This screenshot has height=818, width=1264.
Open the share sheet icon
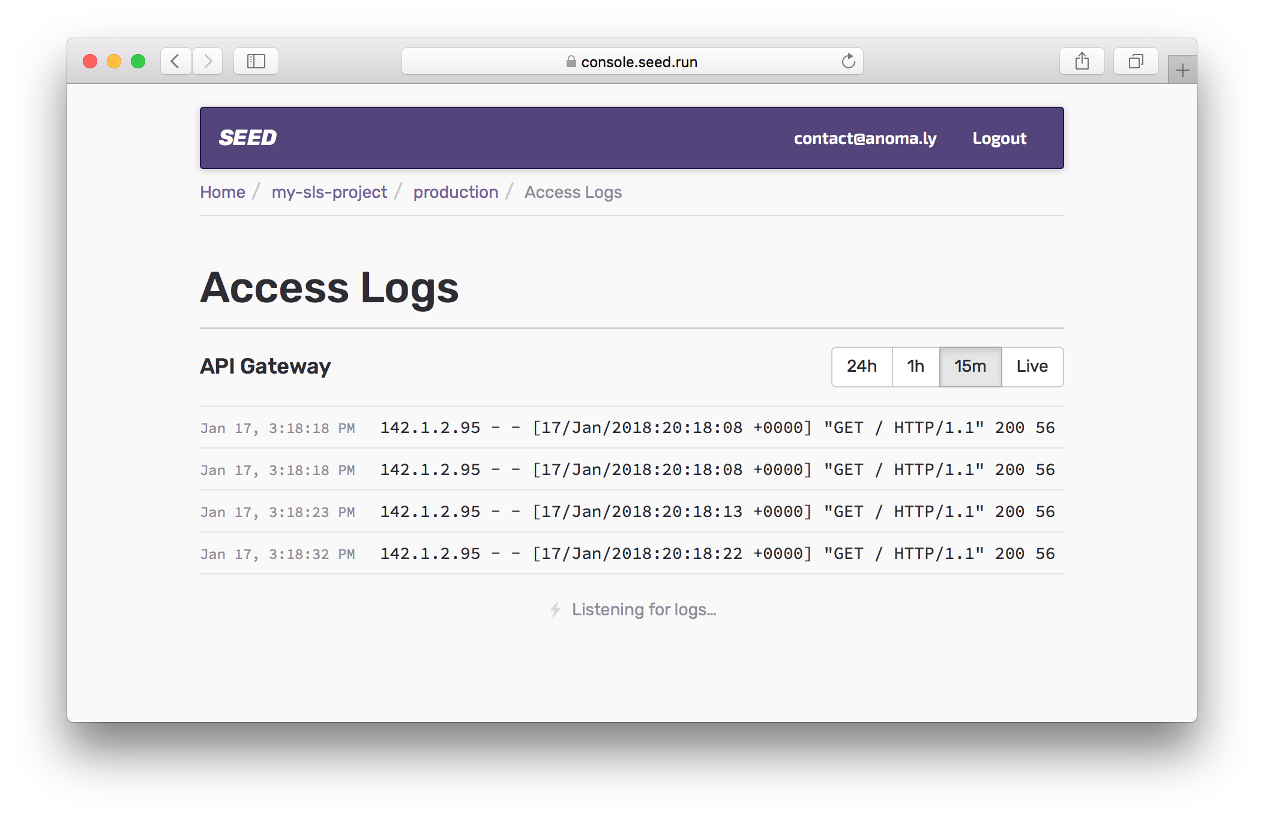pyautogui.click(x=1082, y=61)
